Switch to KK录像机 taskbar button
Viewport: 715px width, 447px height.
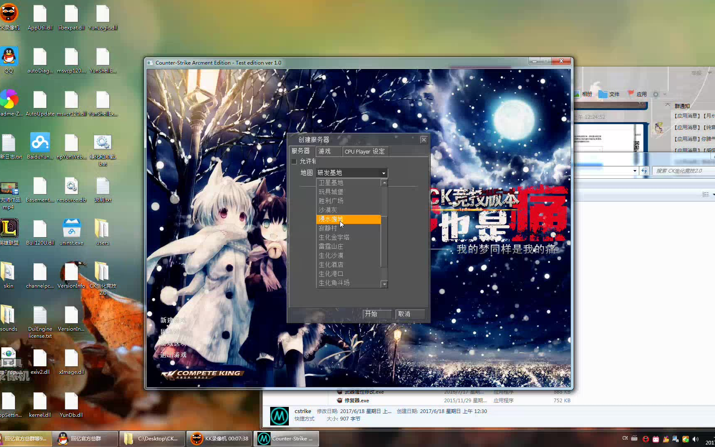[x=219, y=438]
